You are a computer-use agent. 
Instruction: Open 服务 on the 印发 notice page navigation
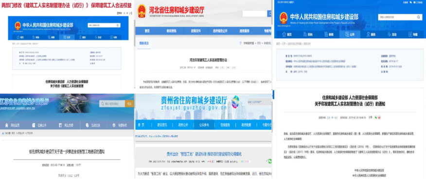pos(373,35)
